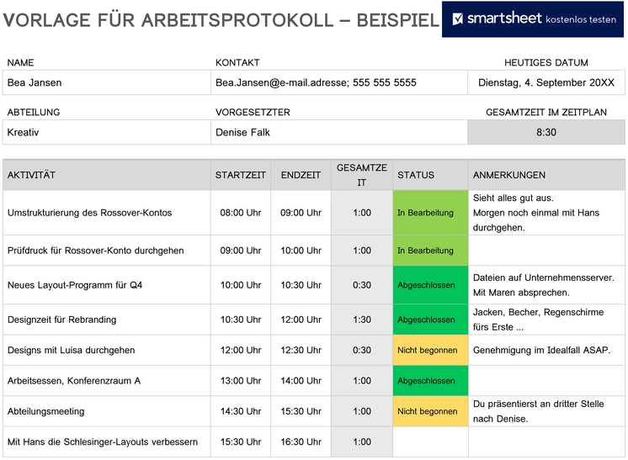Select the name field 'Bea Jansen'
Viewport: 628px width, 460px height.
(107, 82)
